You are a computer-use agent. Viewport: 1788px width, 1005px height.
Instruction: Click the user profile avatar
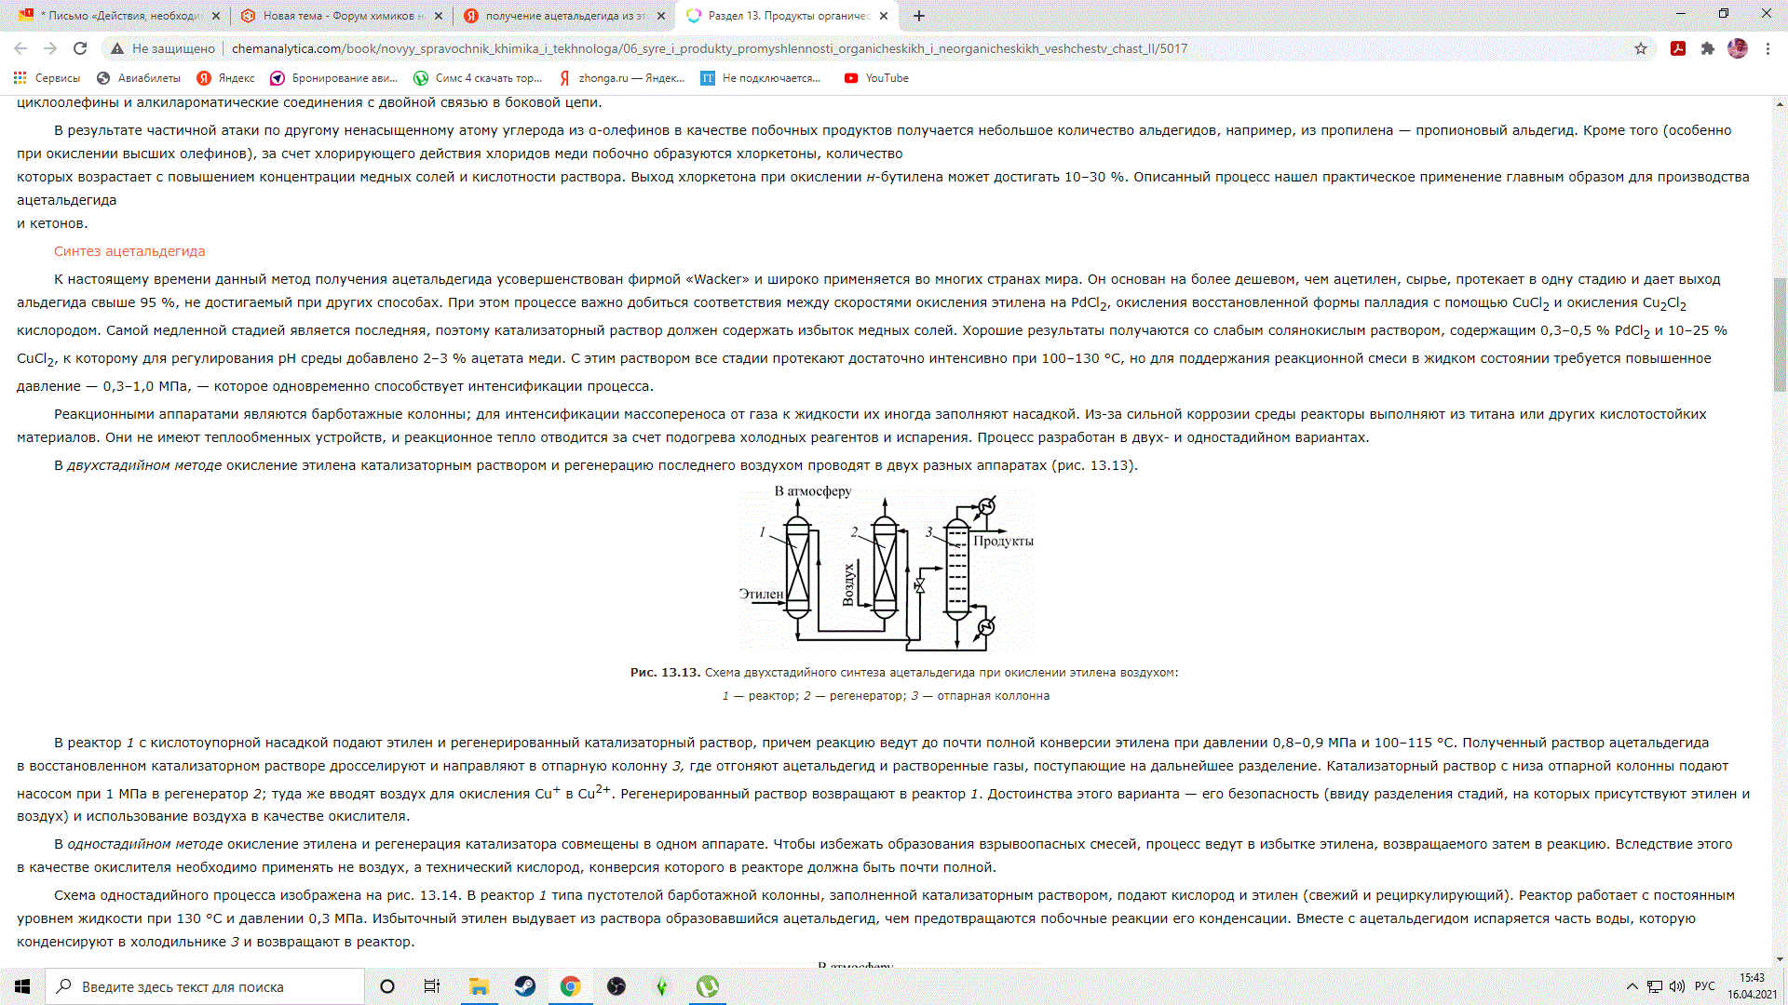(1738, 48)
